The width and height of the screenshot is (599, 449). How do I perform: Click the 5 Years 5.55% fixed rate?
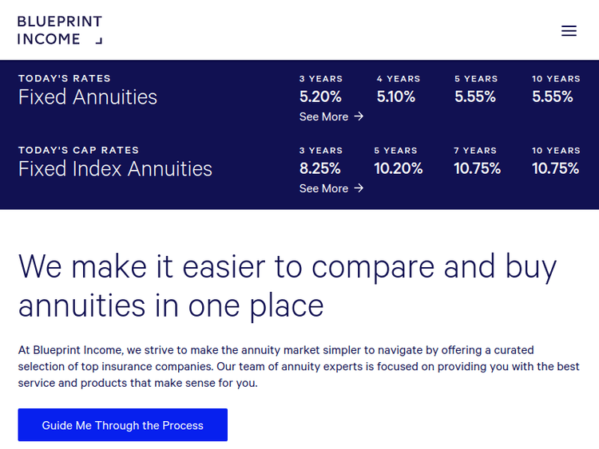[x=475, y=96]
